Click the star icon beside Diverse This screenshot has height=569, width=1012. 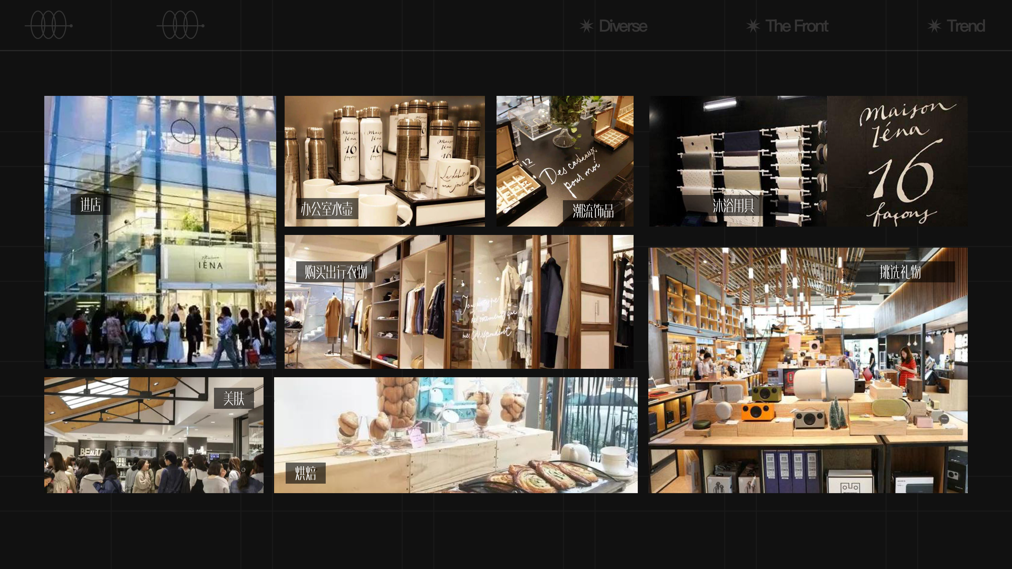point(586,26)
